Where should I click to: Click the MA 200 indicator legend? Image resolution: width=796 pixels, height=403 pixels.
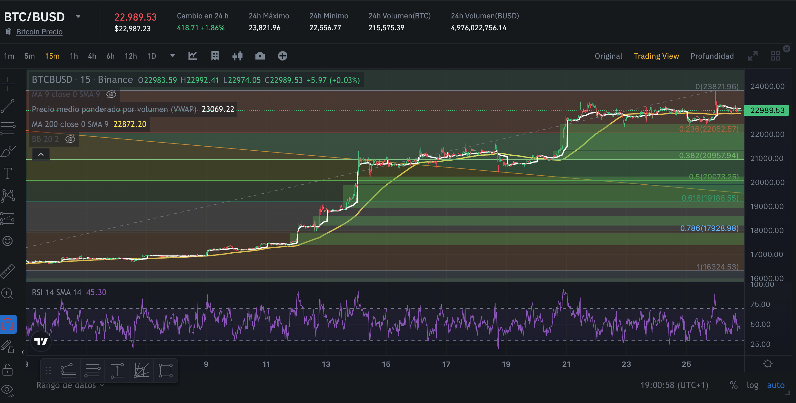click(89, 124)
